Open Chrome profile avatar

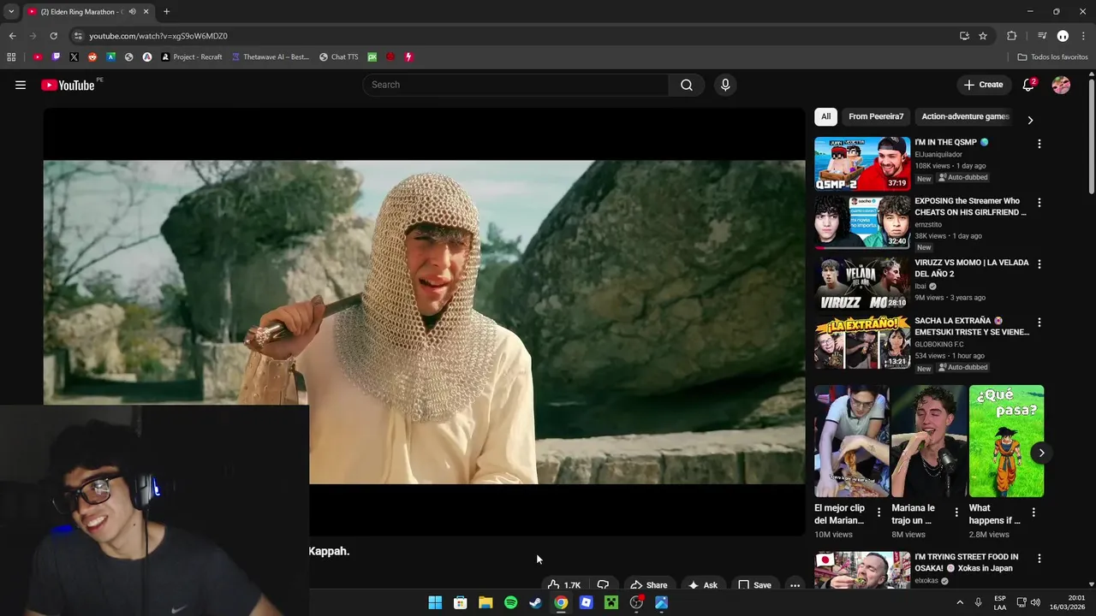tap(1063, 36)
